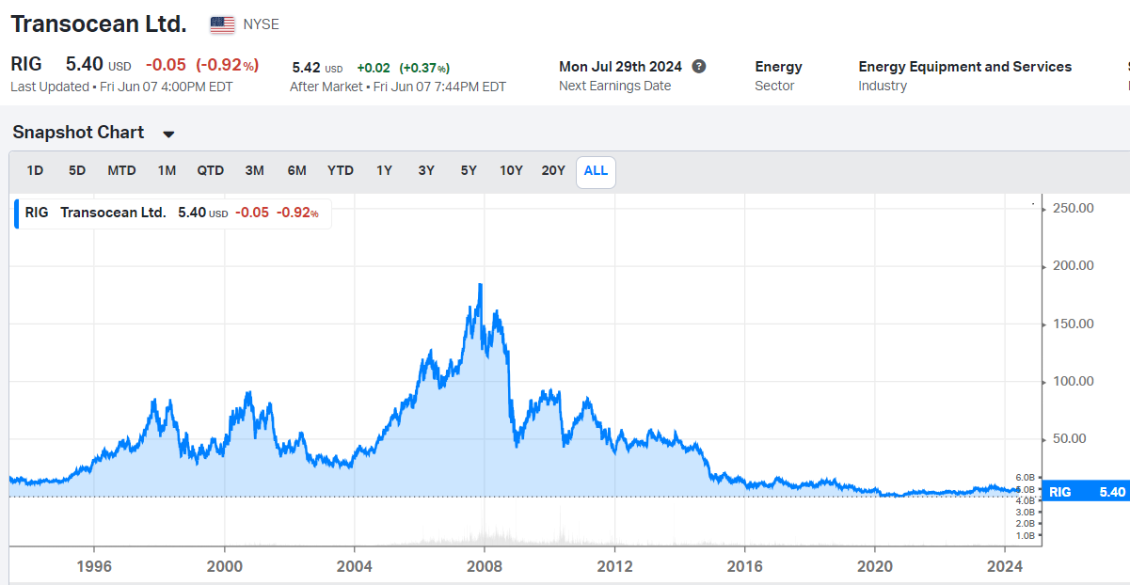Click the RIG ticker symbol in header
The image size is (1130, 585).
click(x=26, y=65)
